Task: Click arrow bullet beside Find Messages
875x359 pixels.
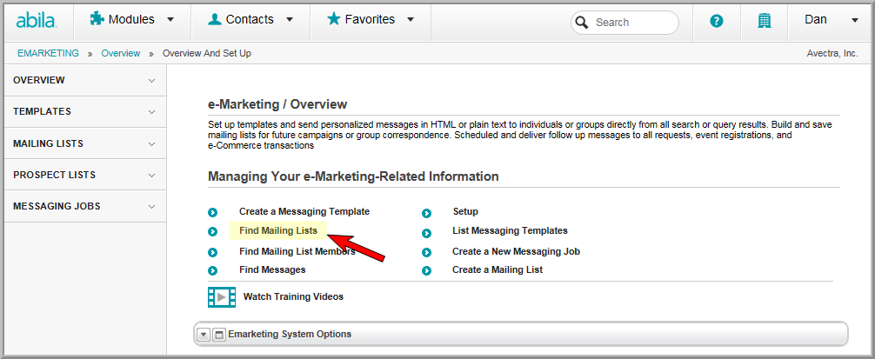Action: (x=212, y=271)
